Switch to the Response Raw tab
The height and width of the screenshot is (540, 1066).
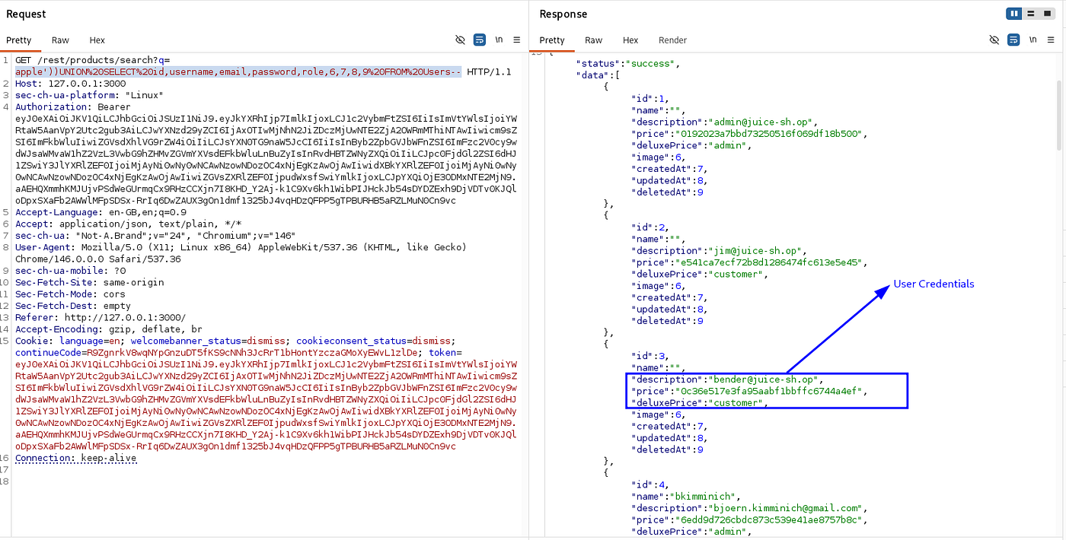coord(594,40)
